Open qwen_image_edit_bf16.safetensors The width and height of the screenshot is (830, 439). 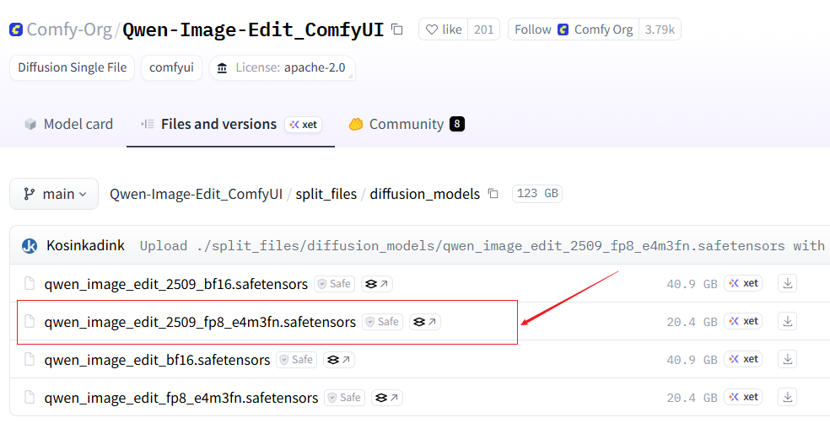click(157, 360)
